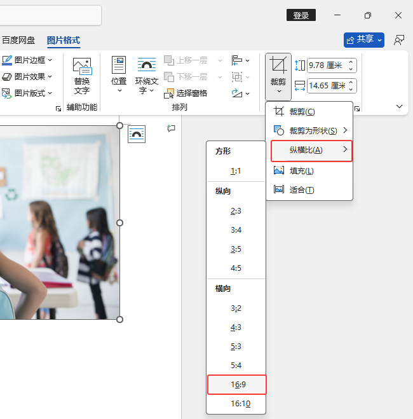413x419 pixels.
Task: Choose the 3:5 portrait ratio
Action: (236, 249)
